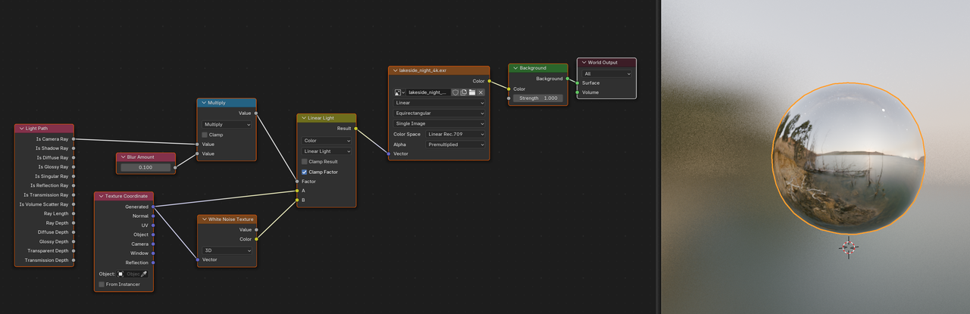
Task: Open the Linear interpolation dropdown
Action: pyautogui.click(x=439, y=103)
